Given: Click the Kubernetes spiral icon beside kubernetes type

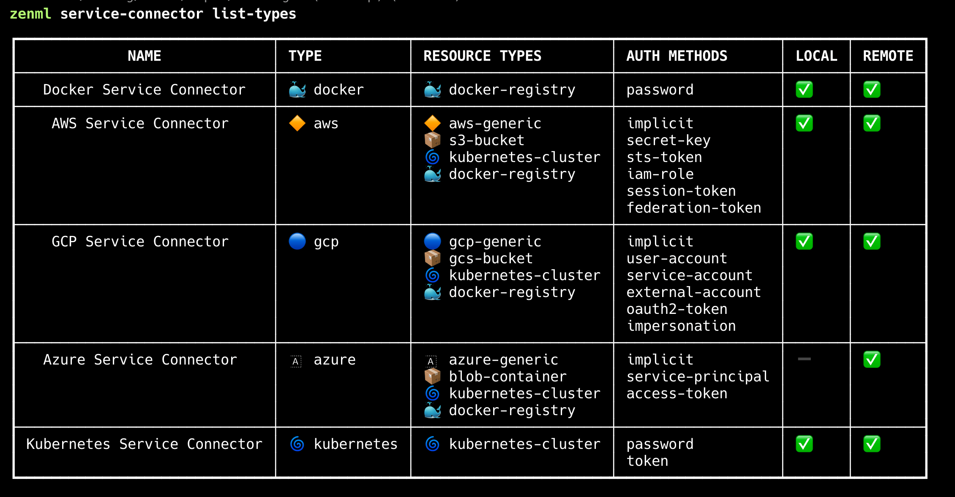Looking at the screenshot, I should pyautogui.click(x=297, y=444).
